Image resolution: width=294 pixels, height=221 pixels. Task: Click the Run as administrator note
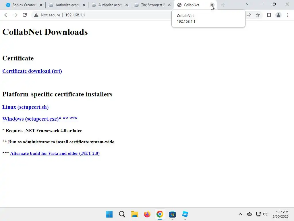click(x=58, y=142)
